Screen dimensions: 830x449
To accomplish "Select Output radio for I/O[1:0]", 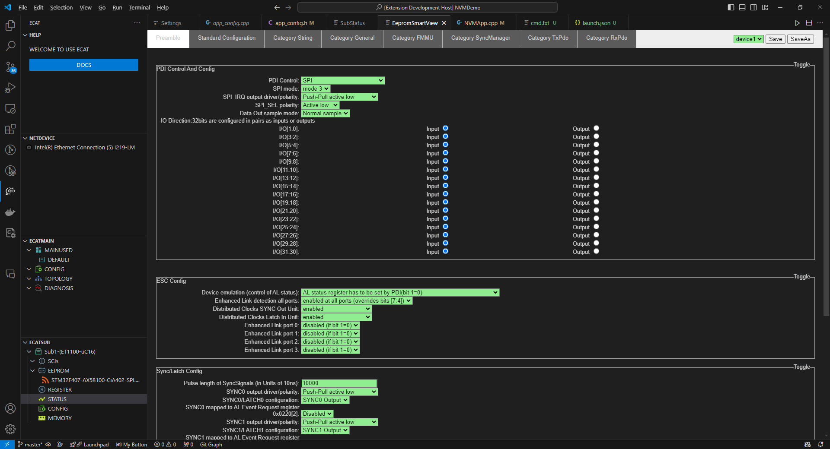I will [596, 128].
